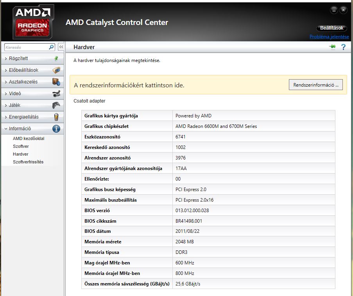Click the Előbeállítások presets icon

[56, 70]
